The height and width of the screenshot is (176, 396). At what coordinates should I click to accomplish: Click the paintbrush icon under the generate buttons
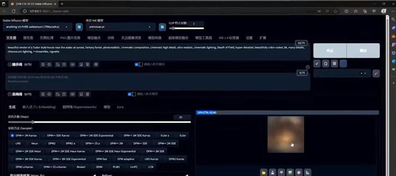click(x=317, y=64)
